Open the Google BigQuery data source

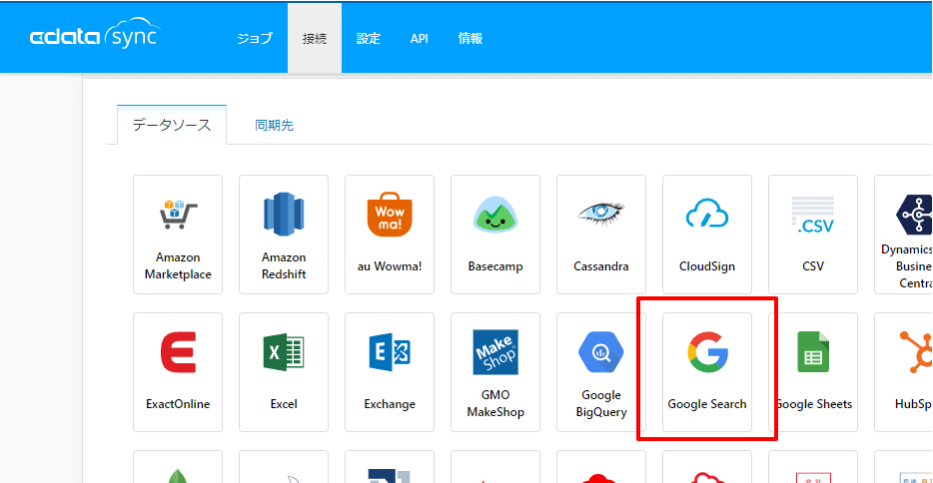(601, 372)
